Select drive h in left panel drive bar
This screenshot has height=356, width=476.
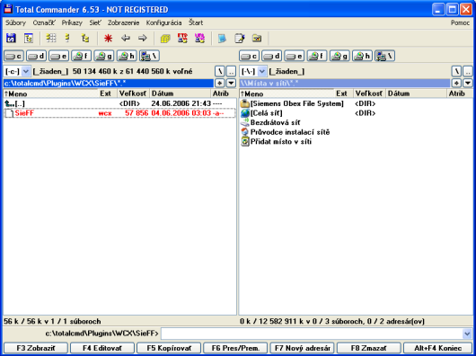pos(127,56)
